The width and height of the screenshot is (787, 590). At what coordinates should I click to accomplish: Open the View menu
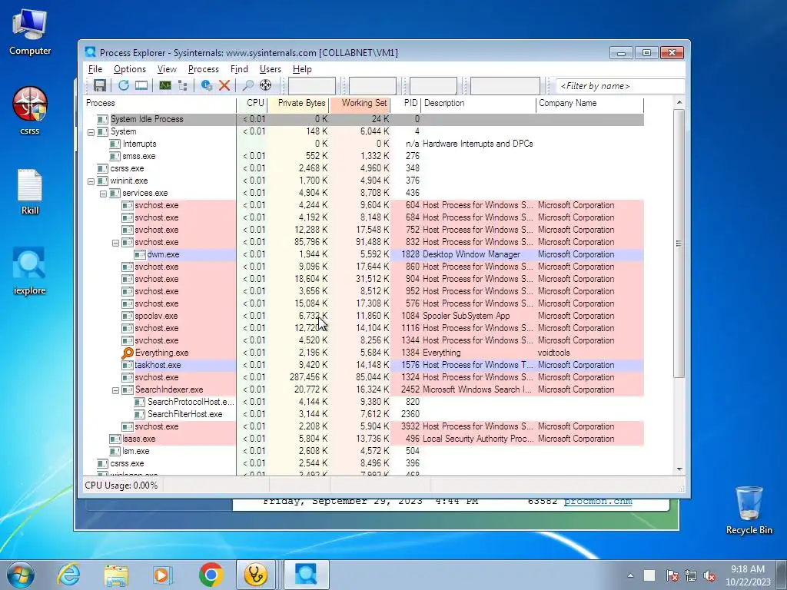167,69
